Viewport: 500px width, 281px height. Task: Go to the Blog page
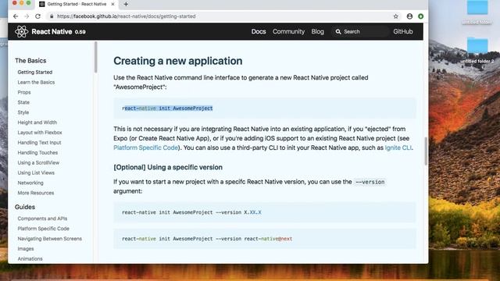tap(318, 31)
